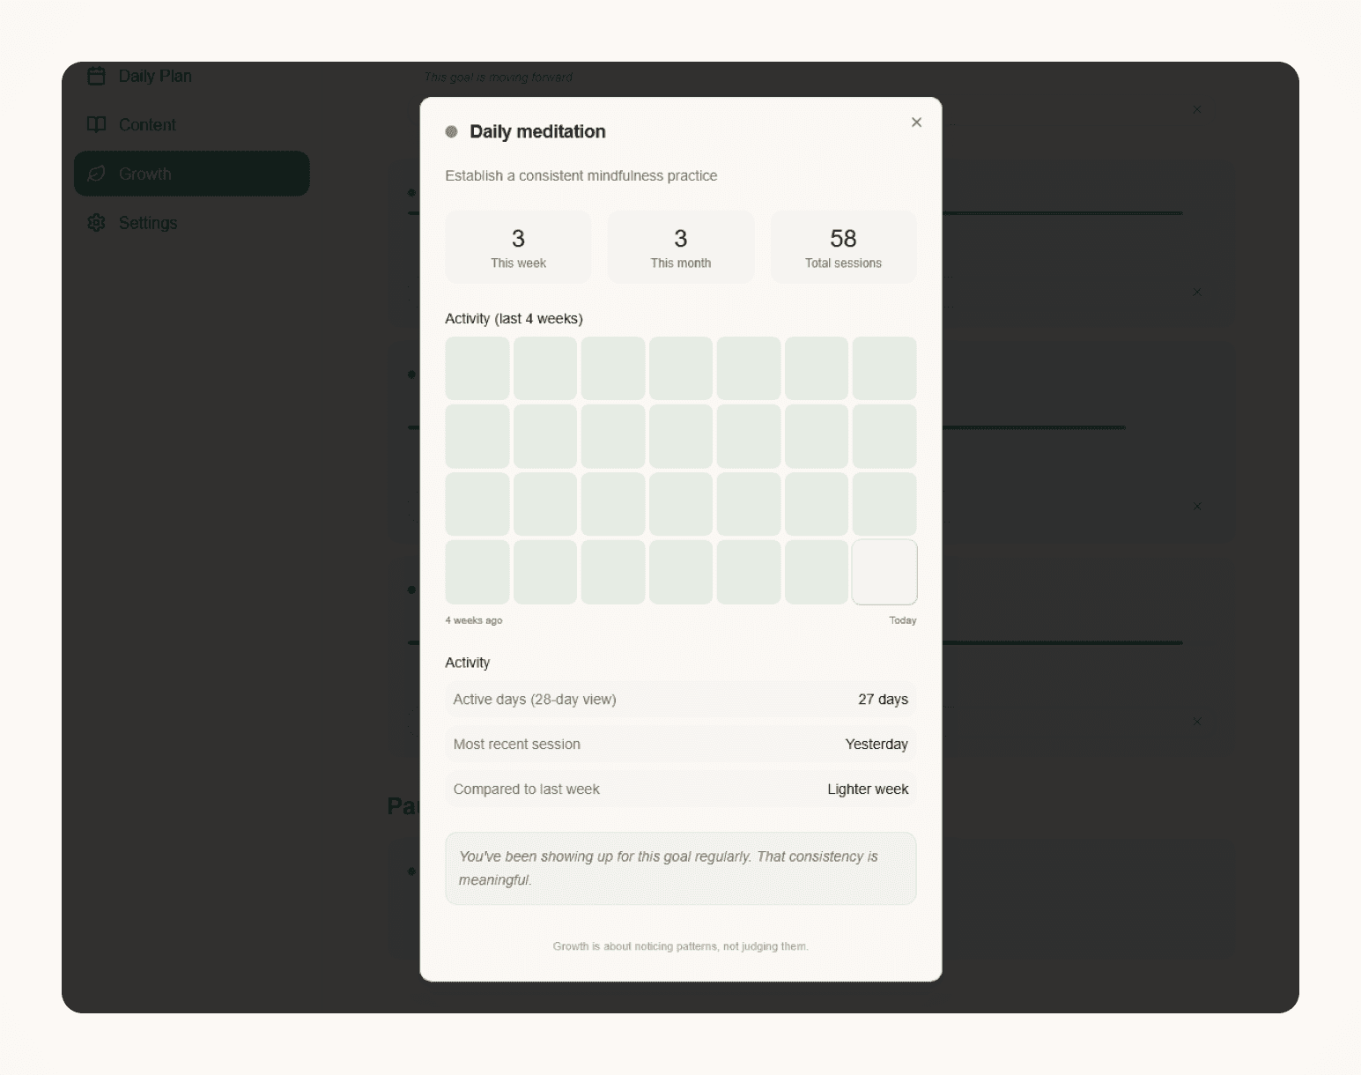Click 'Growth is about noticing patterns' footer
This screenshot has height=1075, width=1361.
pos(681,946)
